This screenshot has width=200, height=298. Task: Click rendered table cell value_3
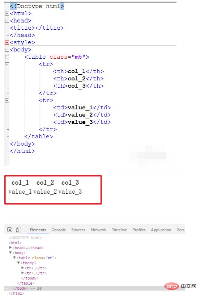(x=70, y=192)
